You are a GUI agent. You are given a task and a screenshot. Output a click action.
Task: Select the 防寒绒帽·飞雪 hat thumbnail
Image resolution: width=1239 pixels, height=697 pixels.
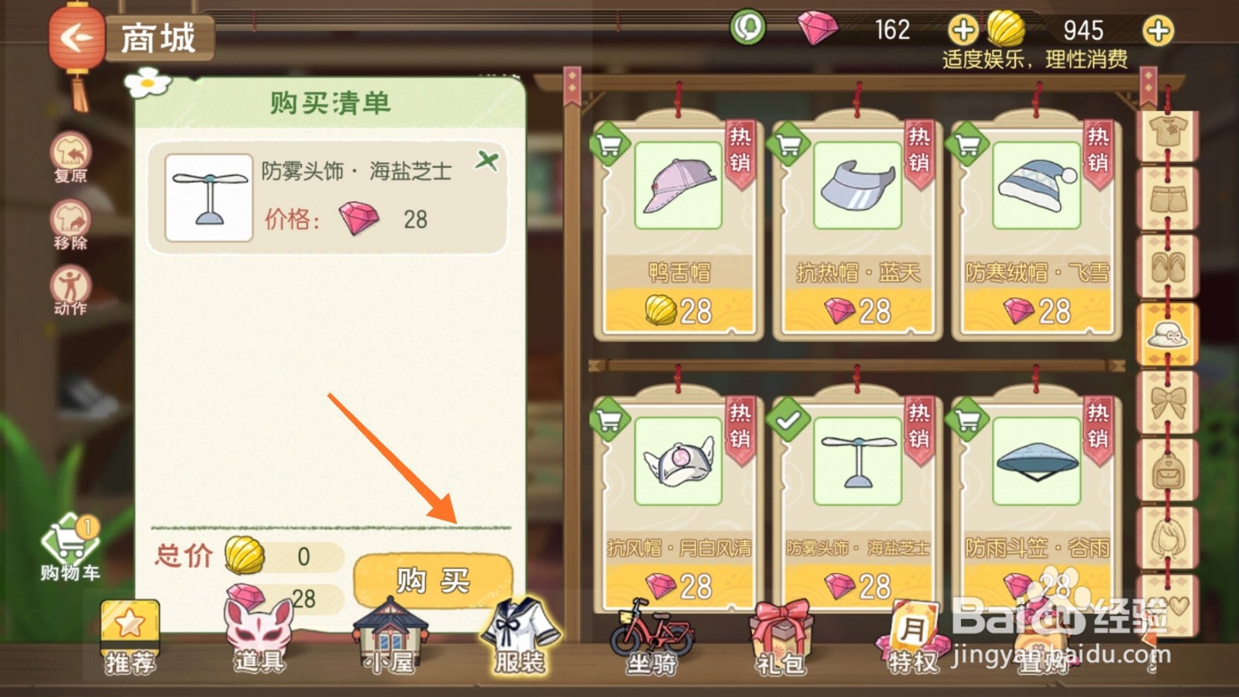(1036, 186)
